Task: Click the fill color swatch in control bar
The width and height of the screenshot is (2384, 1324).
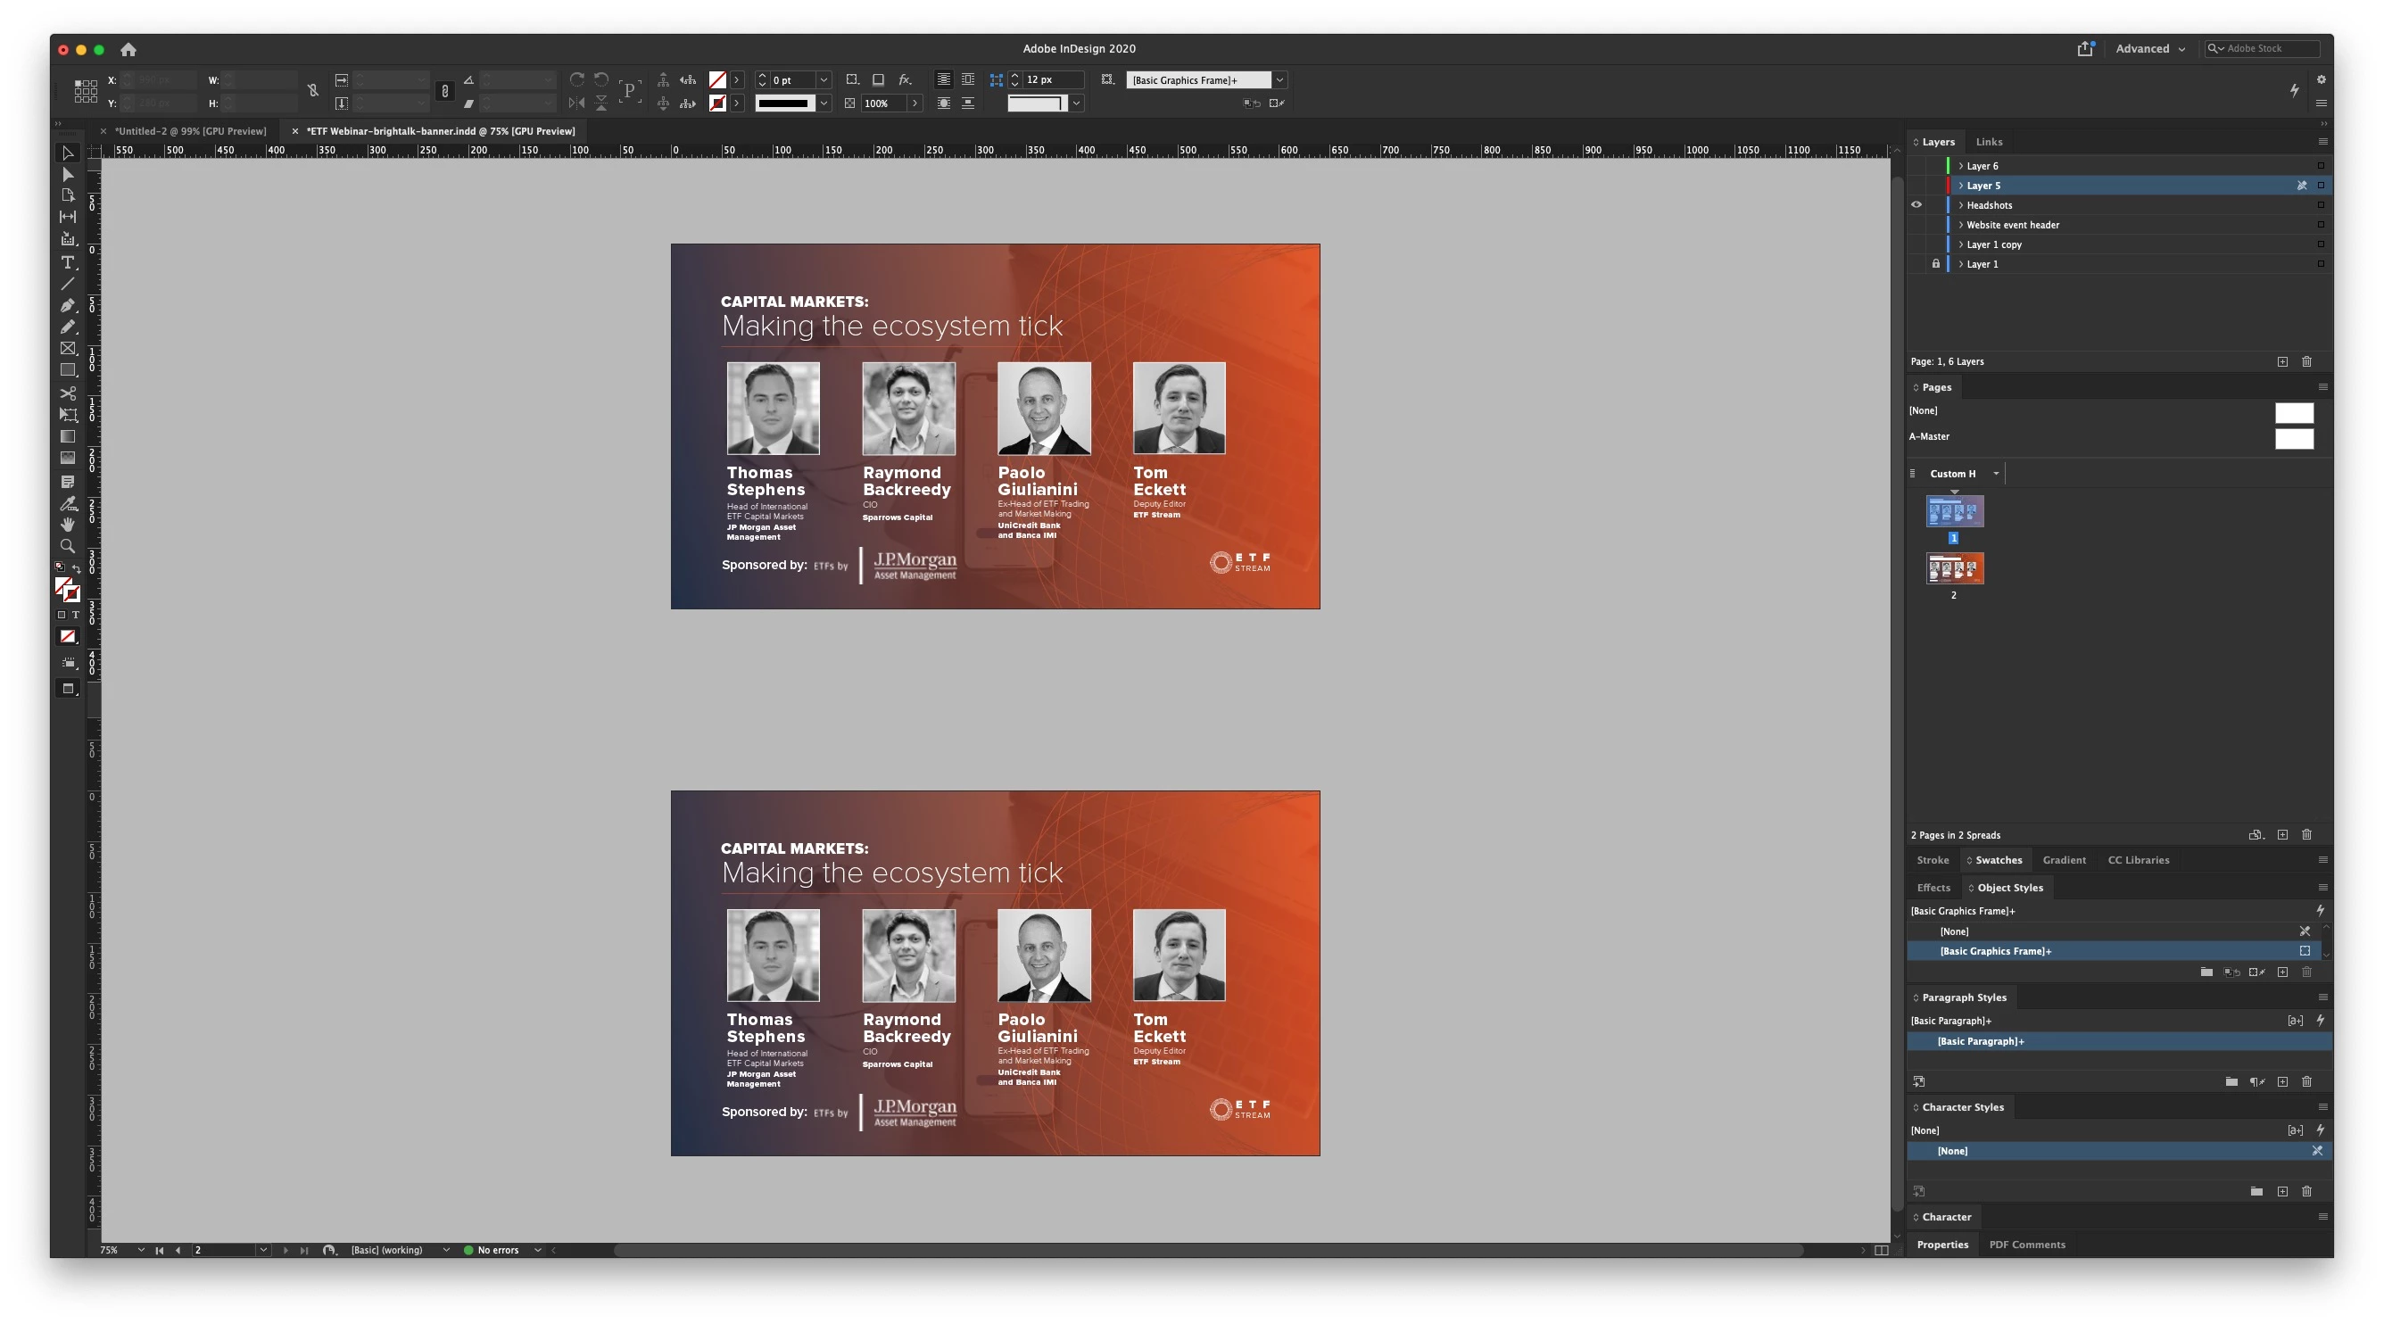Action: click(717, 79)
